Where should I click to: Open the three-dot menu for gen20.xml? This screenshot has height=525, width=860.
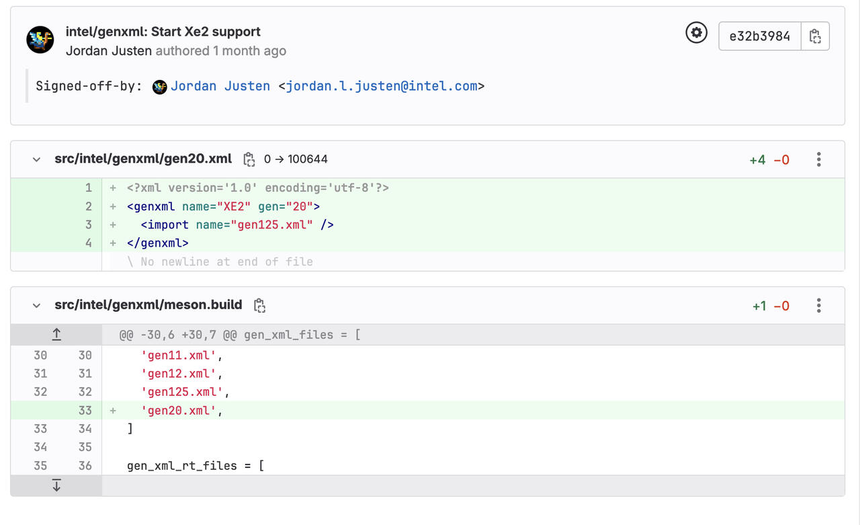(818, 159)
